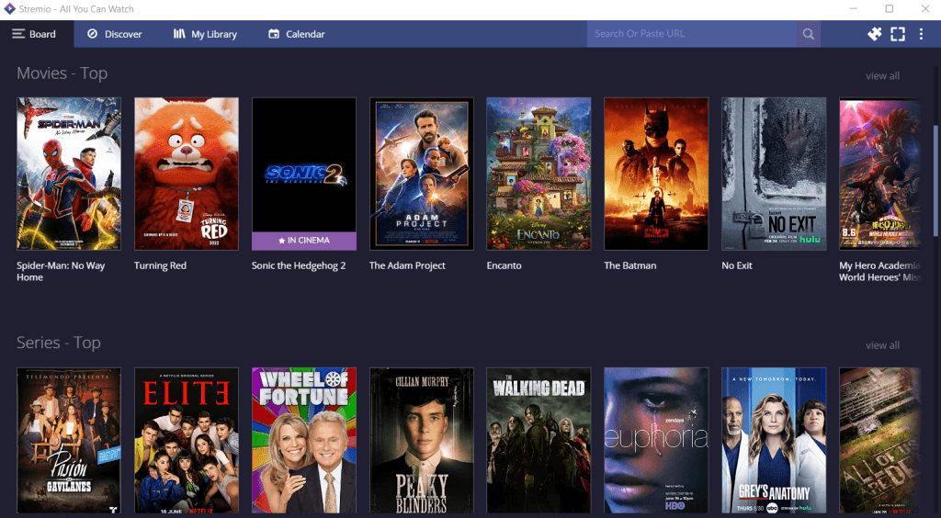Switch to the Board tab
941x518 pixels.
[37, 34]
